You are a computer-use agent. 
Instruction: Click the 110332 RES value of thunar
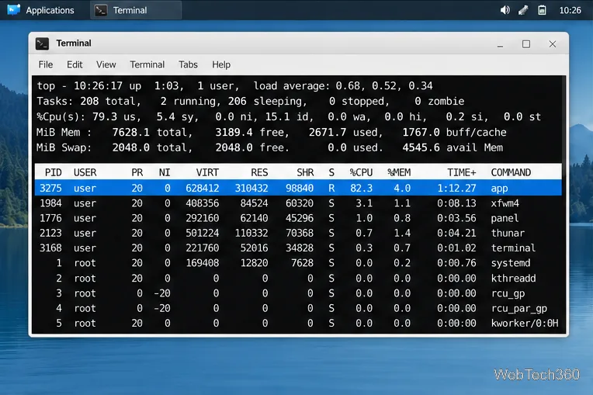pyautogui.click(x=251, y=233)
